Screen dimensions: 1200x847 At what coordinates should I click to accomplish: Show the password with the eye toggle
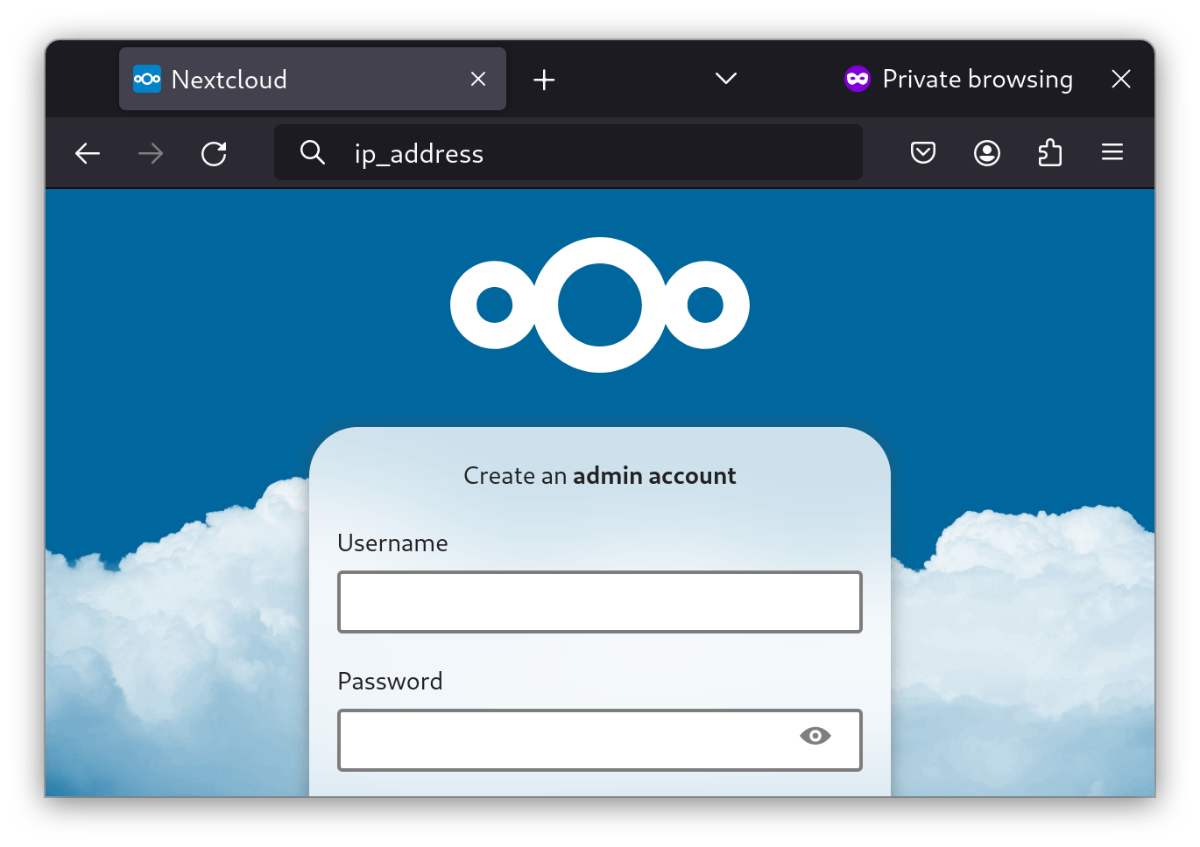815,736
